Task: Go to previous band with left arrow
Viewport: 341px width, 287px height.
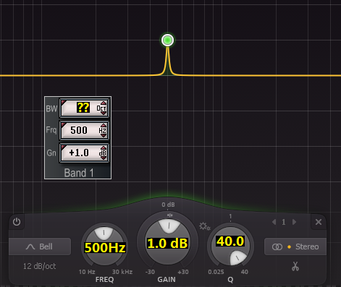Action: pyautogui.click(x=274, y=222)
